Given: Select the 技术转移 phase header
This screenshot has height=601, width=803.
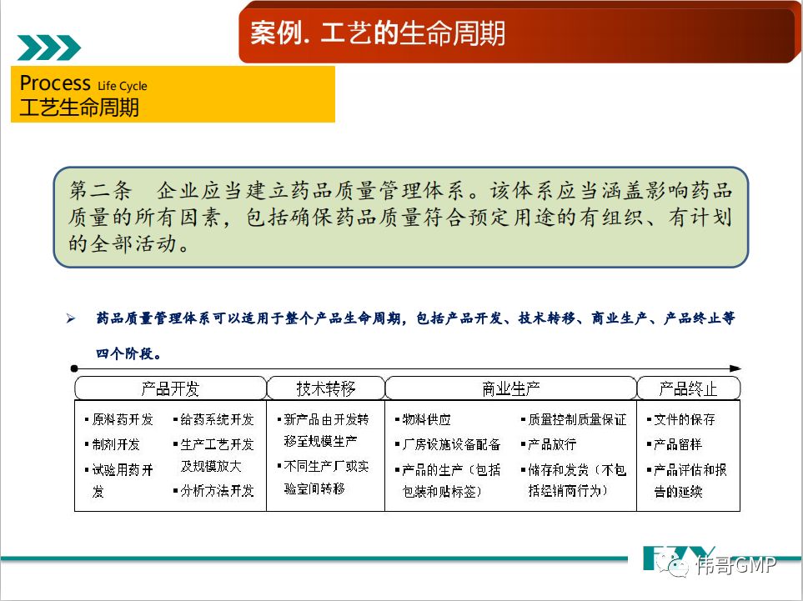Looking at the screenshot, I should pyautogui.click(x=325, y=388).
